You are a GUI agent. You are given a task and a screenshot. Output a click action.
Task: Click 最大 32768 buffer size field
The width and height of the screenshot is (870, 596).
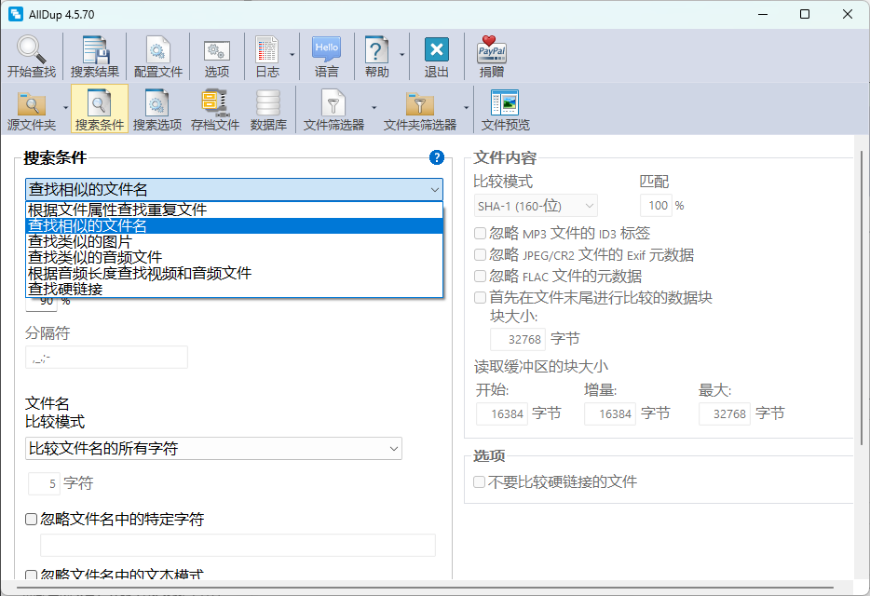[724, 414]
